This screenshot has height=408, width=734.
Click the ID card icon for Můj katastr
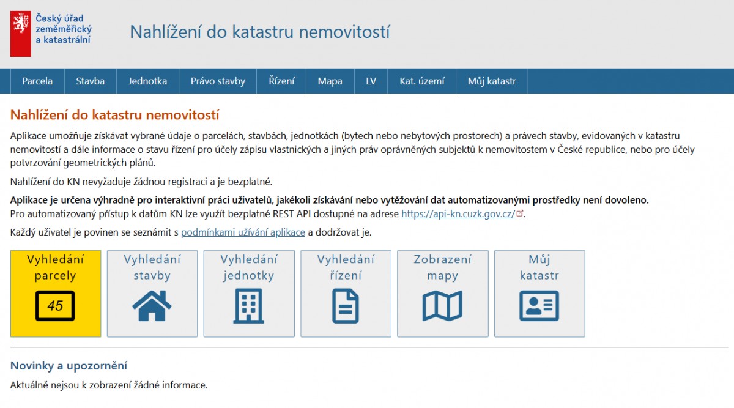[x=539, y=305]
